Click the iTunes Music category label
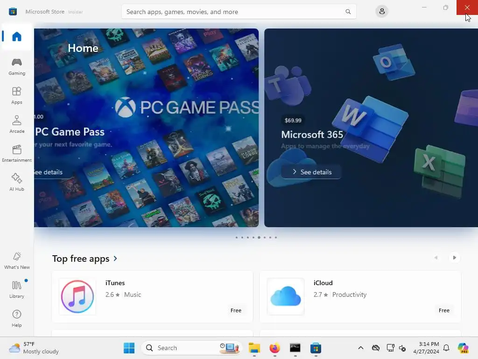This screenshot has height=359, width=478. click(133, 294)
